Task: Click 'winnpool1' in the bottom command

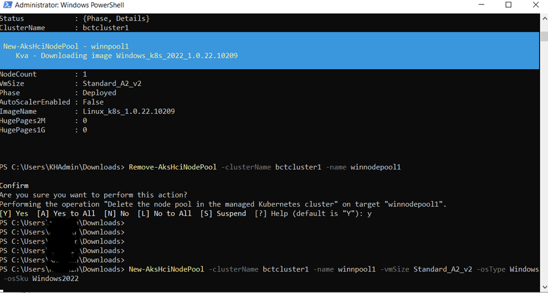Action: [356, 269]
